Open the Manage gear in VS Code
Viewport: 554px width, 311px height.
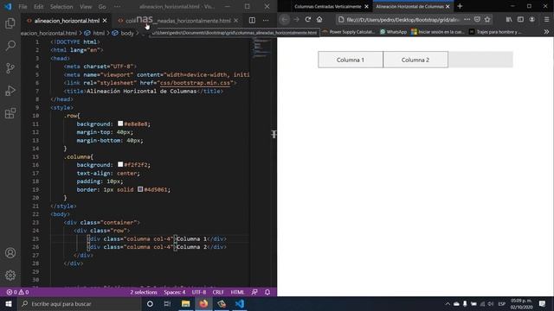coord(10,275)
